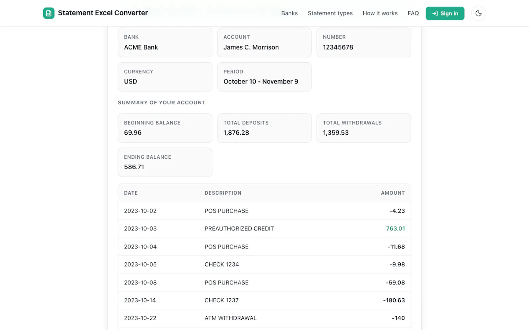Select date 2023-10-08 cell
The width and height of the screenshot is (529, 330).
pyautogui.click(x=140, y=283)
